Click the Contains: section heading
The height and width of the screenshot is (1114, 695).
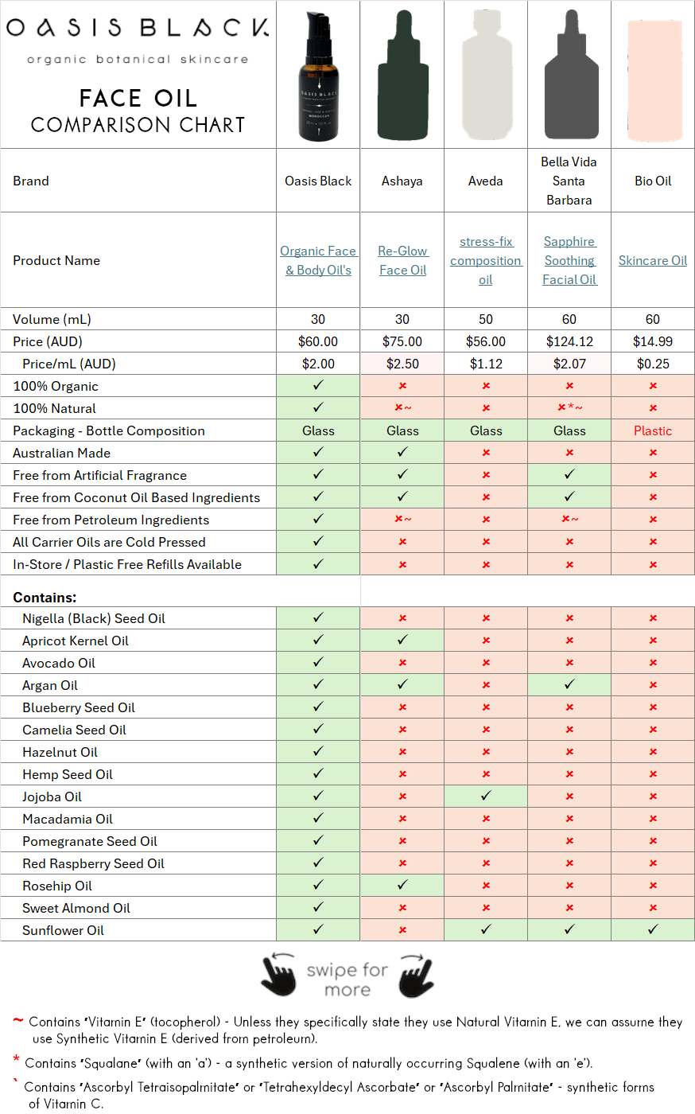[x=45, y=597]
